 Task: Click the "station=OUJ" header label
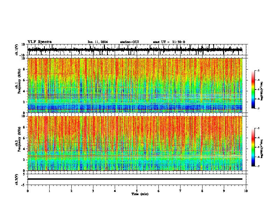(129, 42)
